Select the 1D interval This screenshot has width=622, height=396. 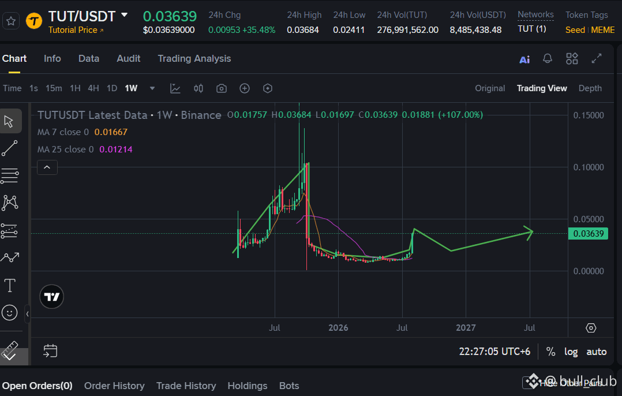[x=112, y=88]
